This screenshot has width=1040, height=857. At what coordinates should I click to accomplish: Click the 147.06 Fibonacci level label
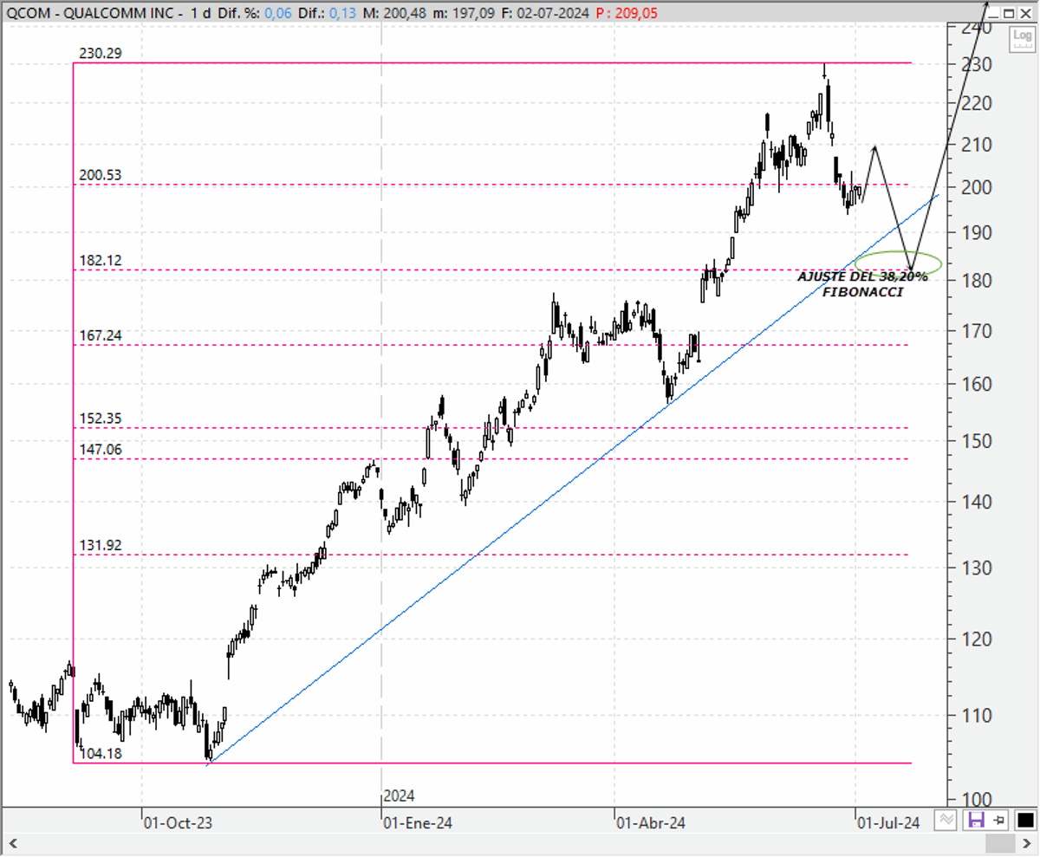[101, 449]
